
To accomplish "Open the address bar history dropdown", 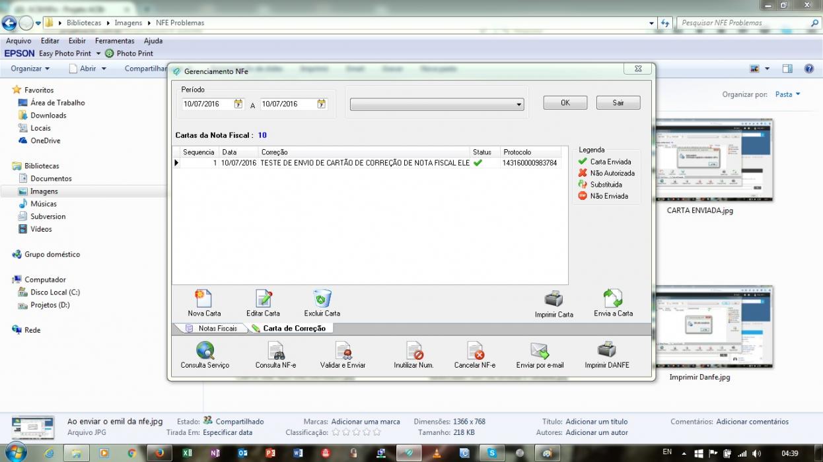I will [651, 23].
